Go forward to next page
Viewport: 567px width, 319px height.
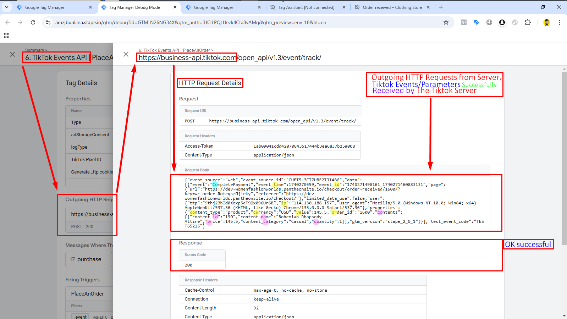tap(20, 22)
